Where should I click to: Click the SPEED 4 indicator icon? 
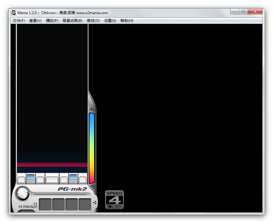(x=114, y=200)
